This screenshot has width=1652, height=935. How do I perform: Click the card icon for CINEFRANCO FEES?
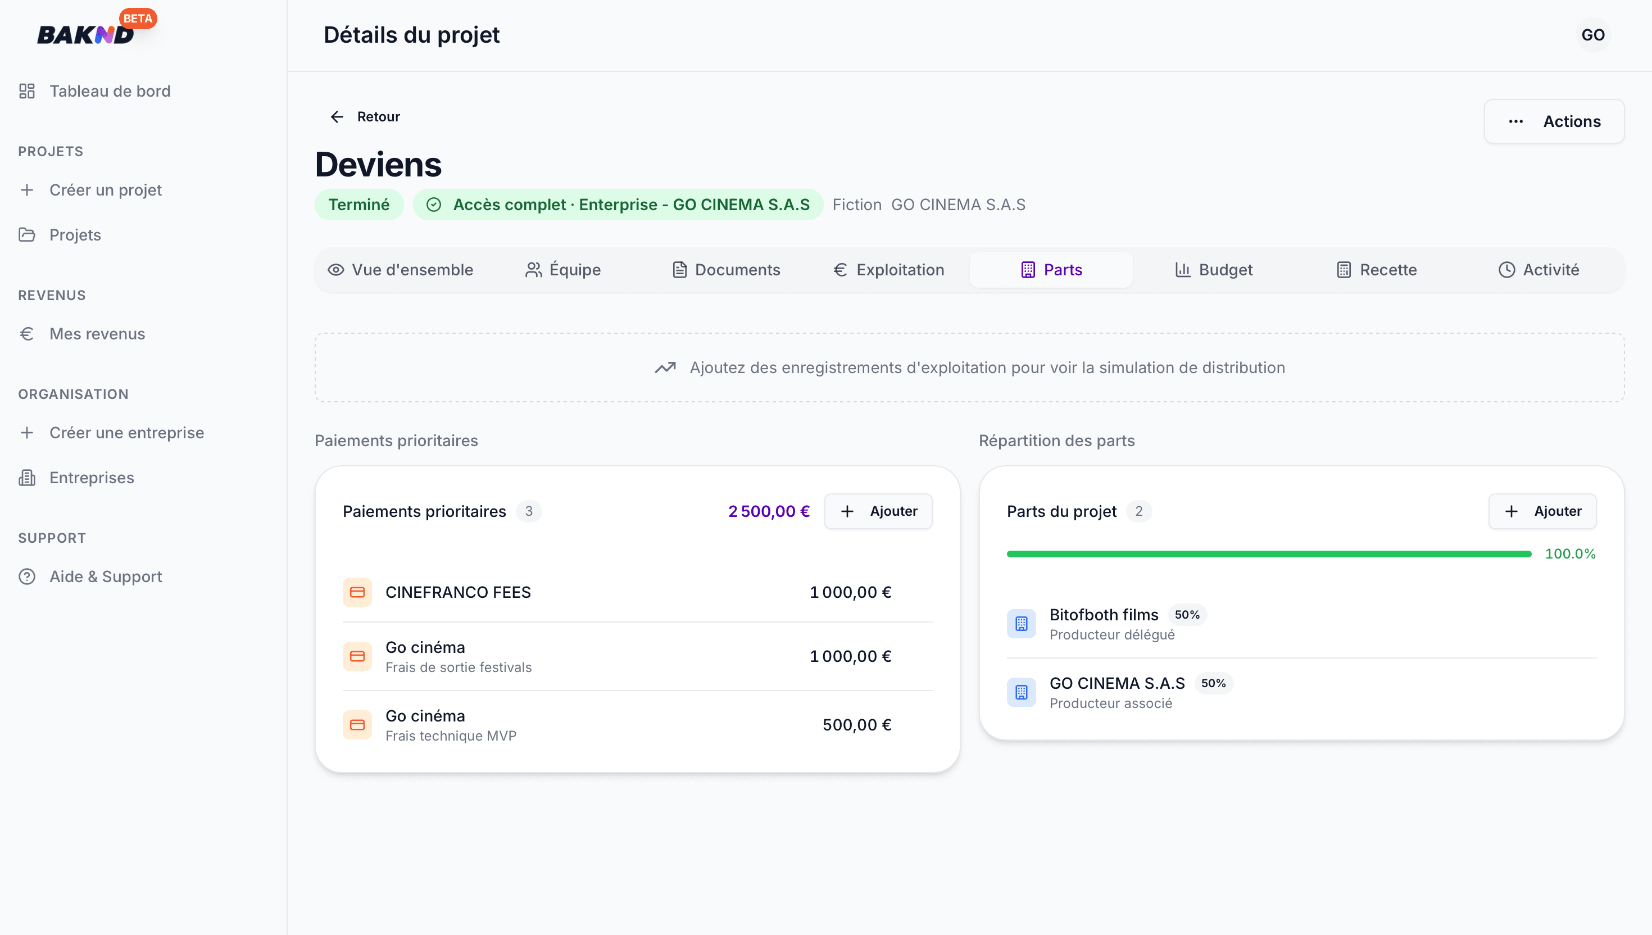[x=357, y=592]
